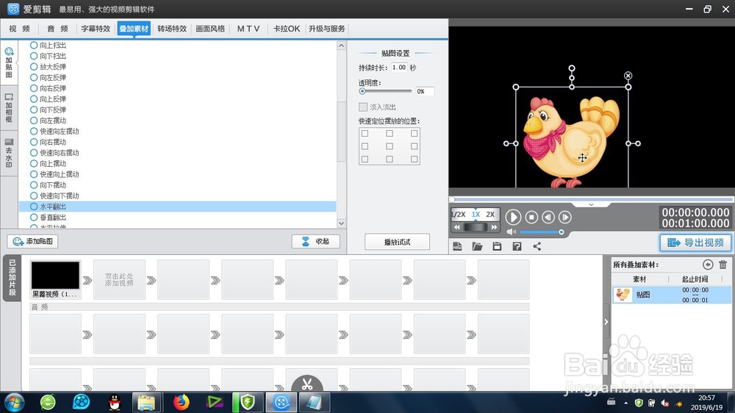Create a new project with NEW icon
The height and width of the screenshot is (413, 735).
[457, 247]
